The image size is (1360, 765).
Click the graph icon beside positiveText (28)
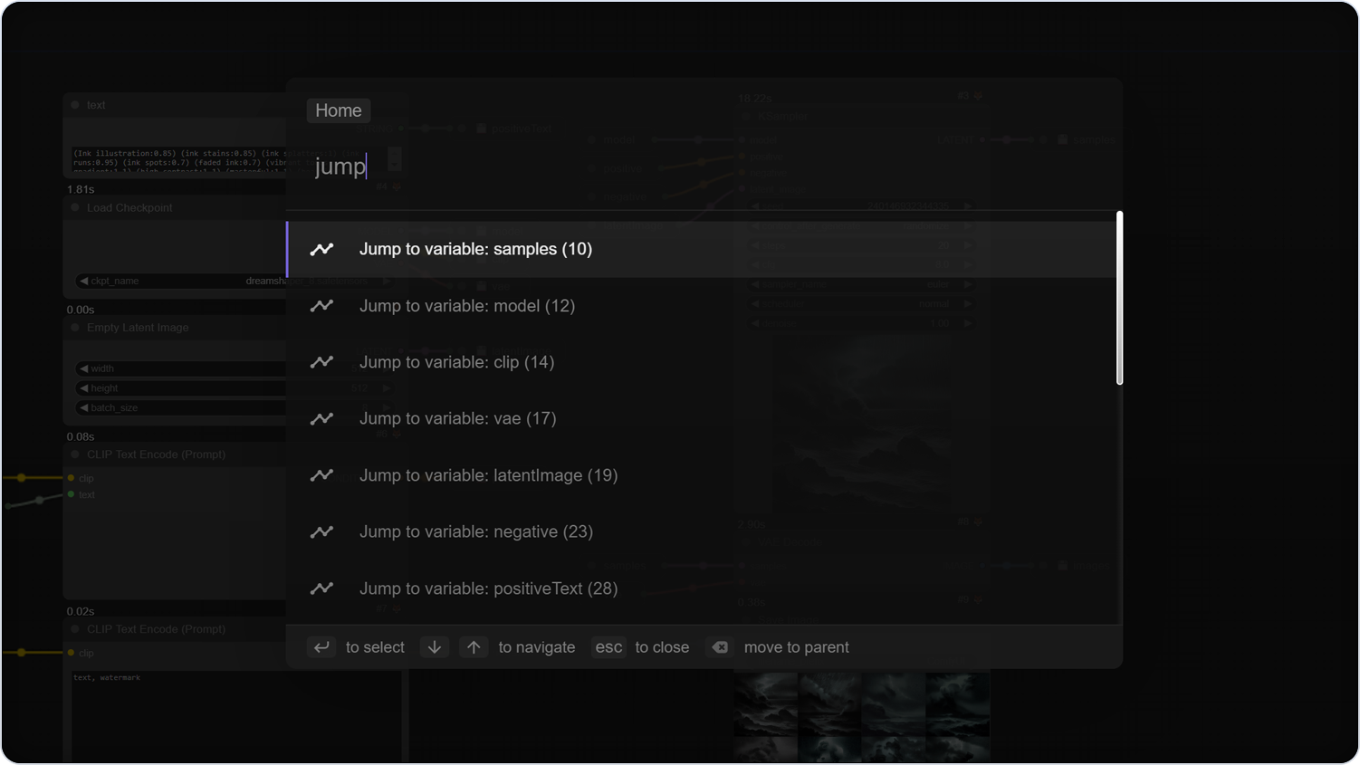tap(321, 588)
